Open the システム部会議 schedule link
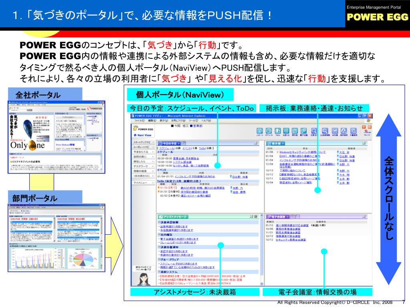Viewport: 410px width, 307px height. [x=182, y=162]
